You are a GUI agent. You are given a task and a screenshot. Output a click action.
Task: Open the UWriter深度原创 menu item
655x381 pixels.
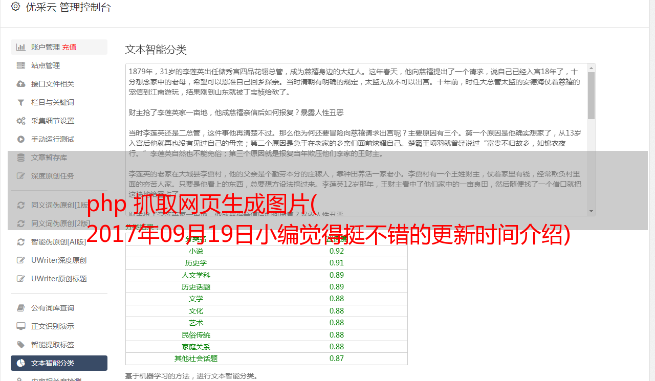(59, 260)
